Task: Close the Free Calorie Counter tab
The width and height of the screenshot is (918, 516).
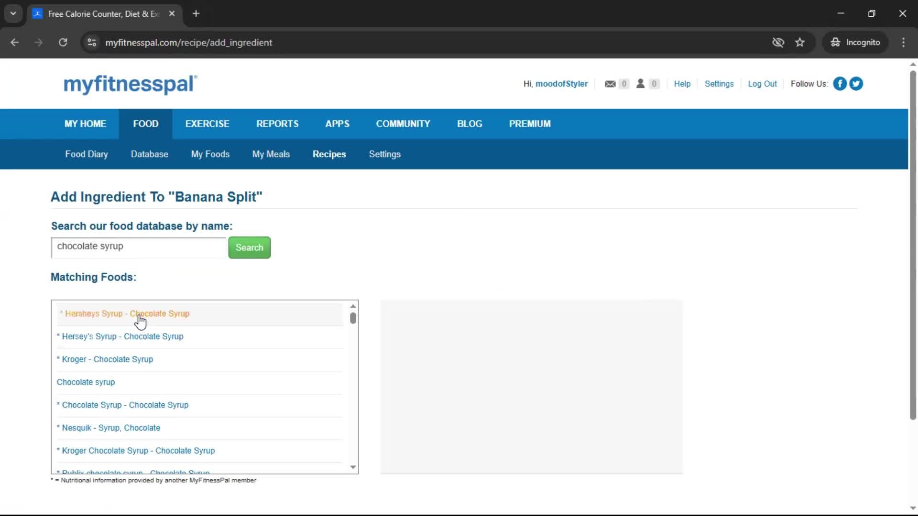Action: coord(172,14)
